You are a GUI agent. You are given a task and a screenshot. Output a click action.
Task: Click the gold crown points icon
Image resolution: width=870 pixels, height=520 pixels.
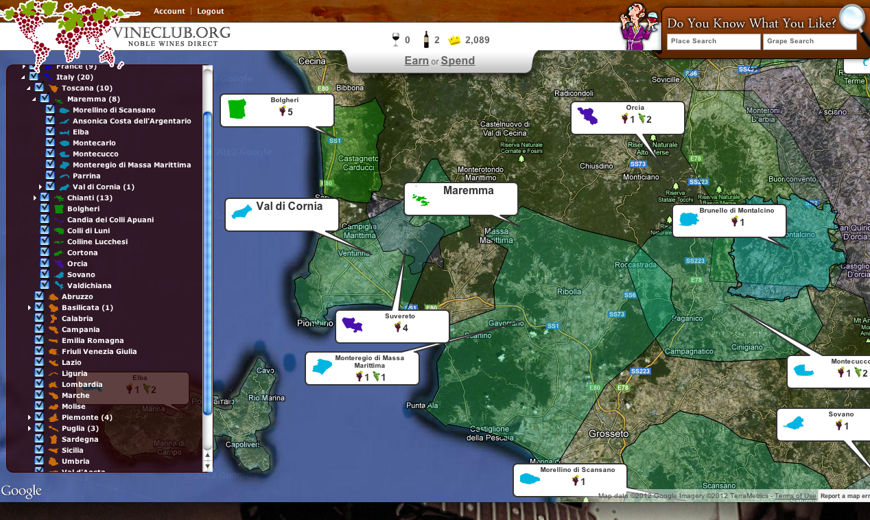454,40
